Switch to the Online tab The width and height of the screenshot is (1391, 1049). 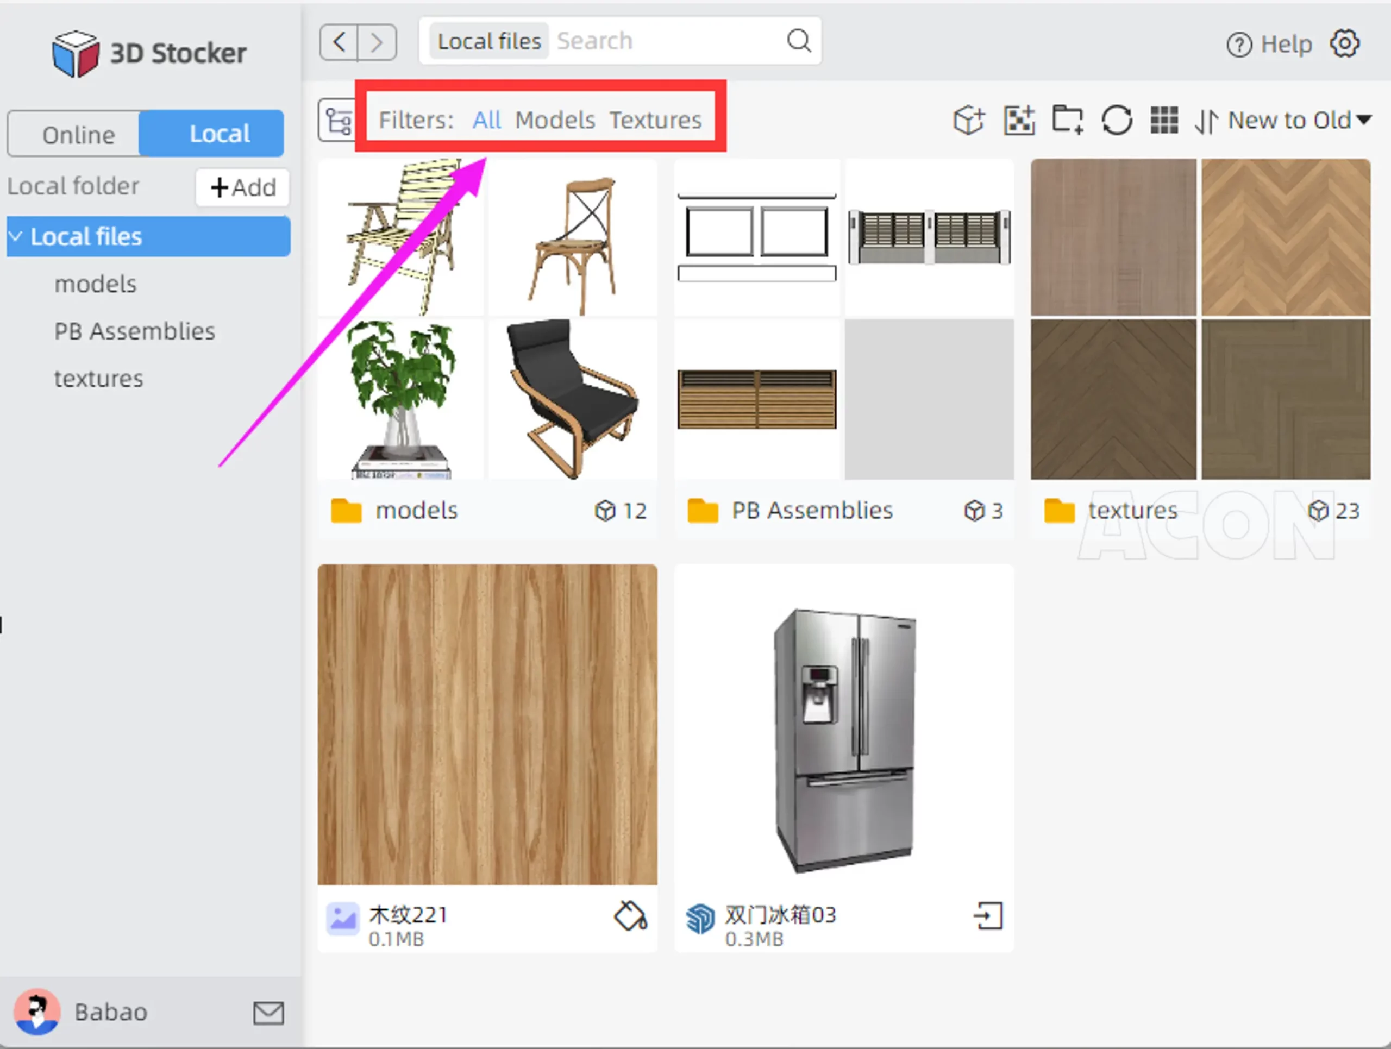[x=78, y=135]
